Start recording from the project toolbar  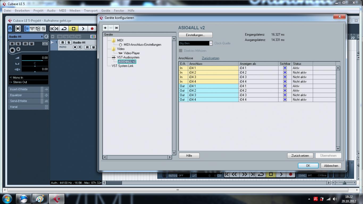click(x=92, y=28)
